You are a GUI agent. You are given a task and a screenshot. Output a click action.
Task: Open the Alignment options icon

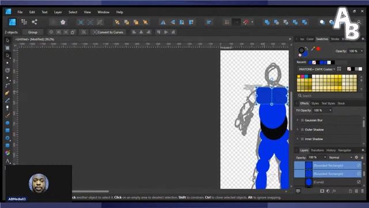(x=209, y=22)
